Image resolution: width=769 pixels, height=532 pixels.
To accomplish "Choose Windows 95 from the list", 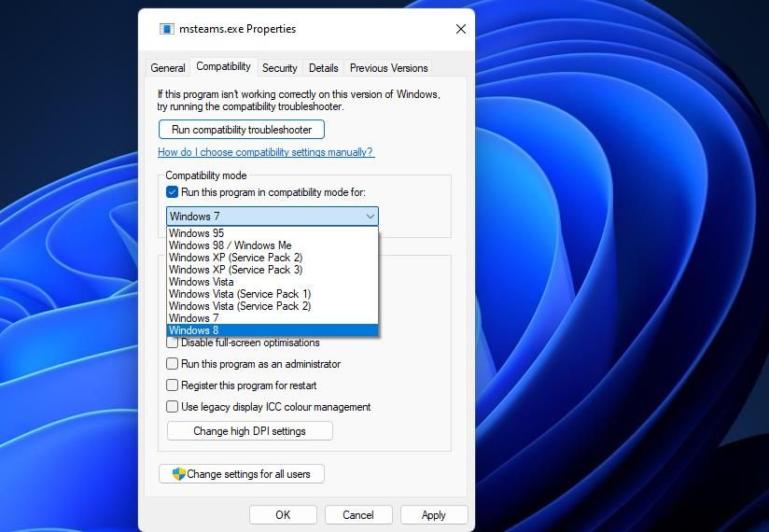I will coord(273,233).
